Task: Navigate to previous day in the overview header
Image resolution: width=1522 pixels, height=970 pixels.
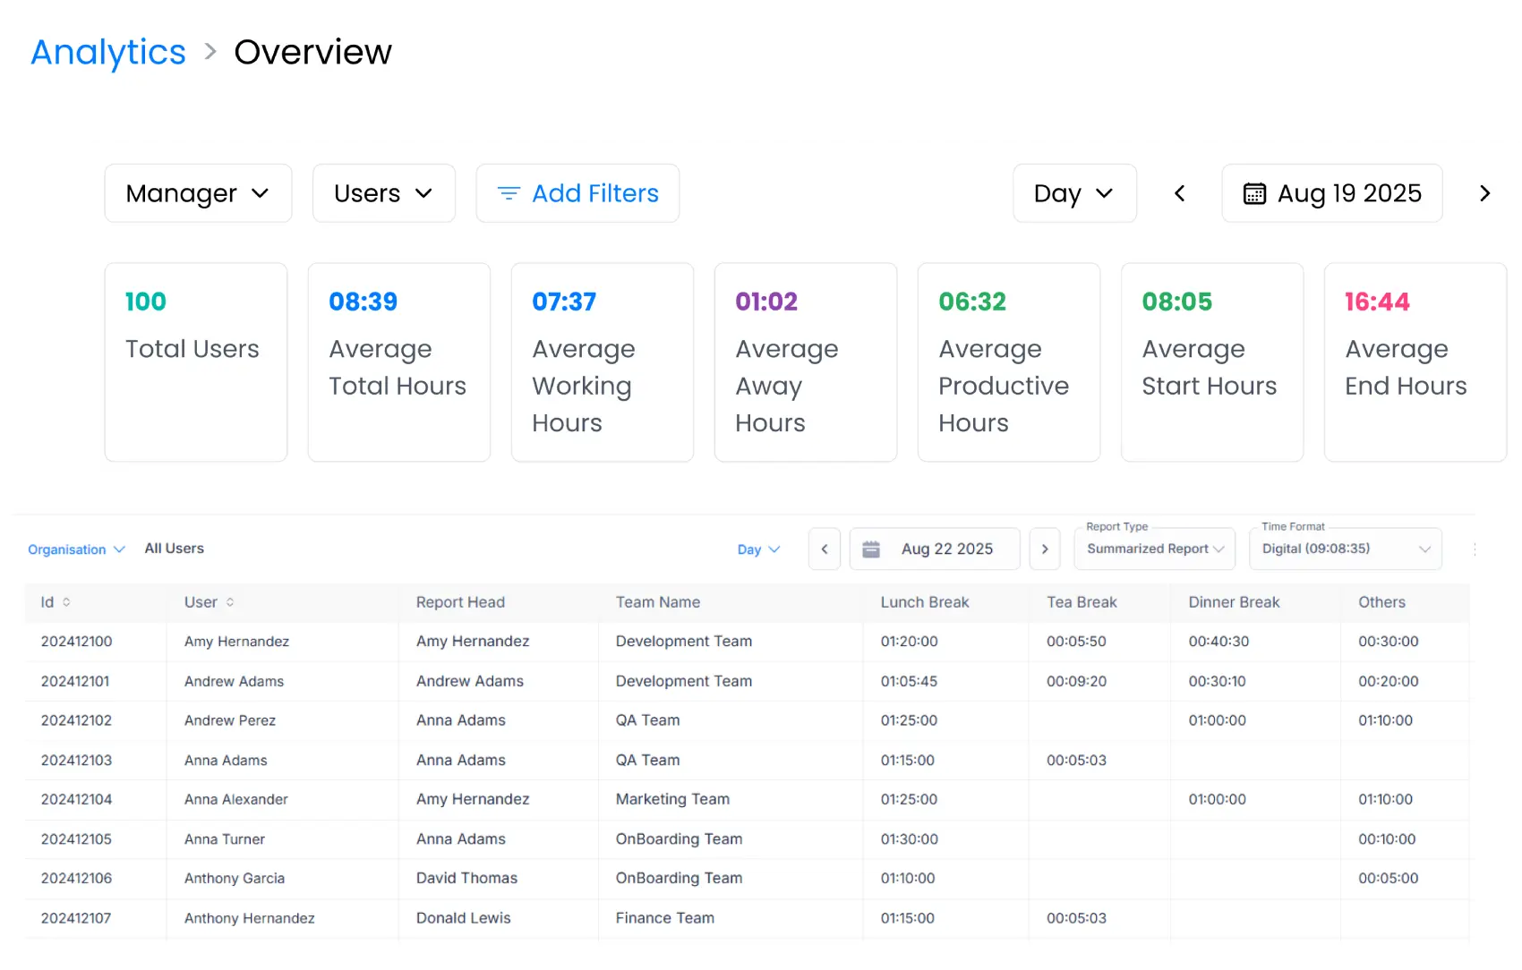Action: [x=1179, y=192]
